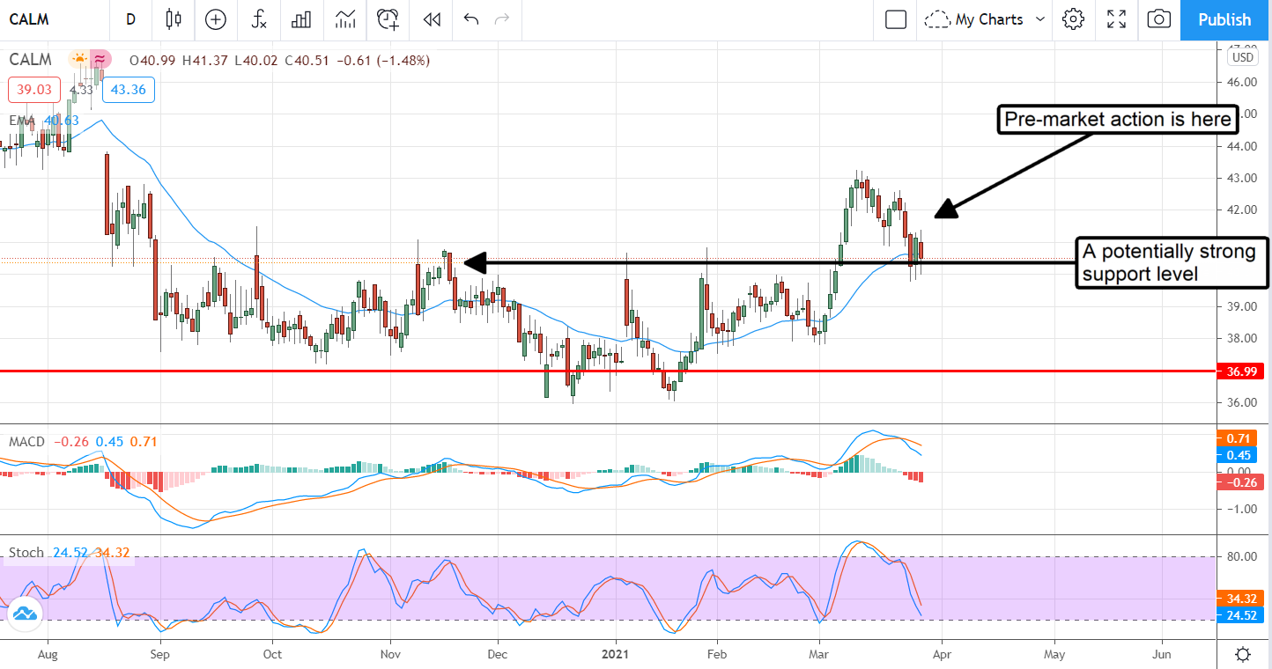Open the fx Indicators menu
Image resolution: width=1272 pixels, height=669 pixels.
[259, 19]
